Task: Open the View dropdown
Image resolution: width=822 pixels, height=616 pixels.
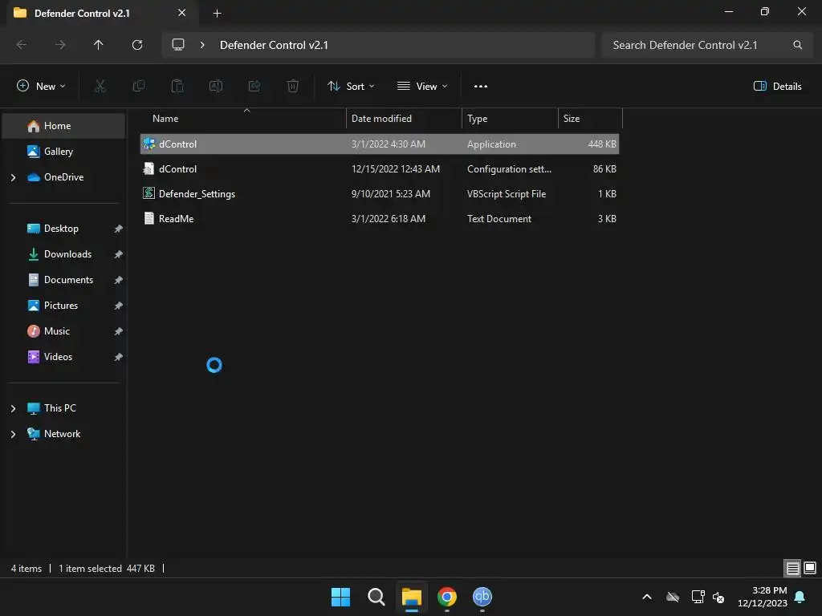Action: [422, 87]
